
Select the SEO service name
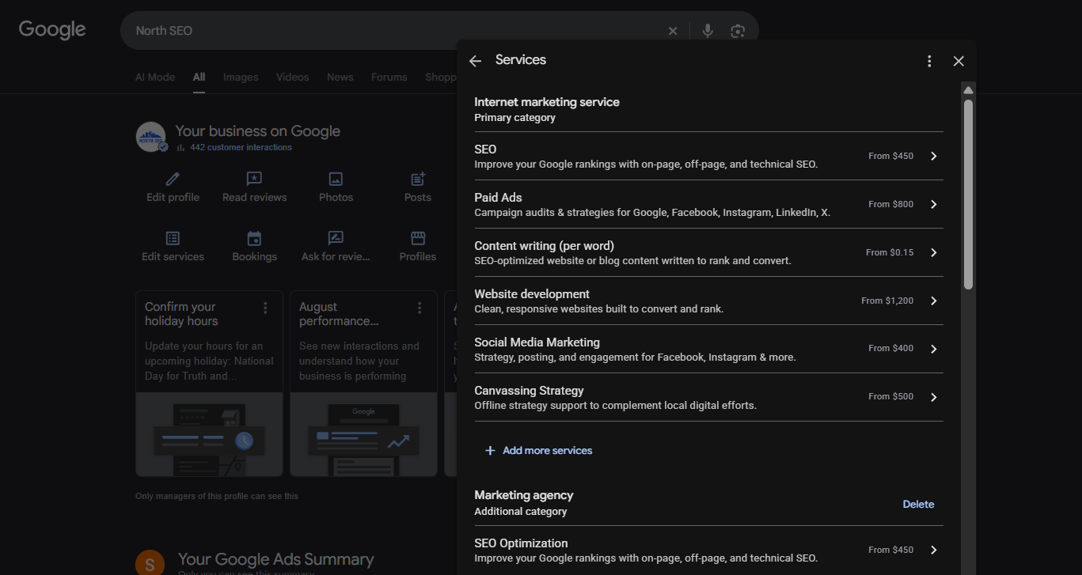485,149
